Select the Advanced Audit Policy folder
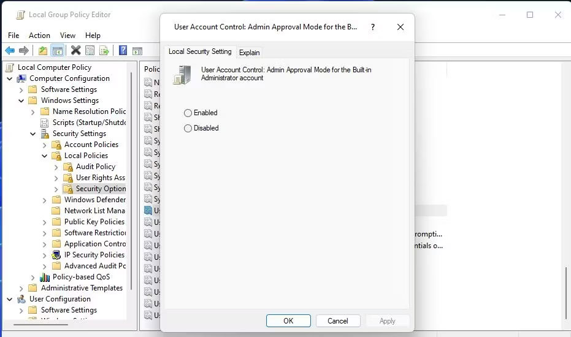This screenshot has width=571, height=337. (x=95, y=266)
